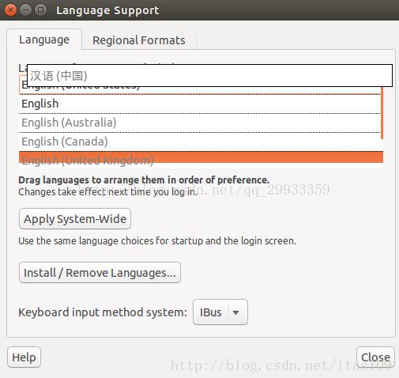Image resolution: width=399 pixels, height=378 pixels.
Task: Close the Language Support dialog
Action: tap(375, 357)
